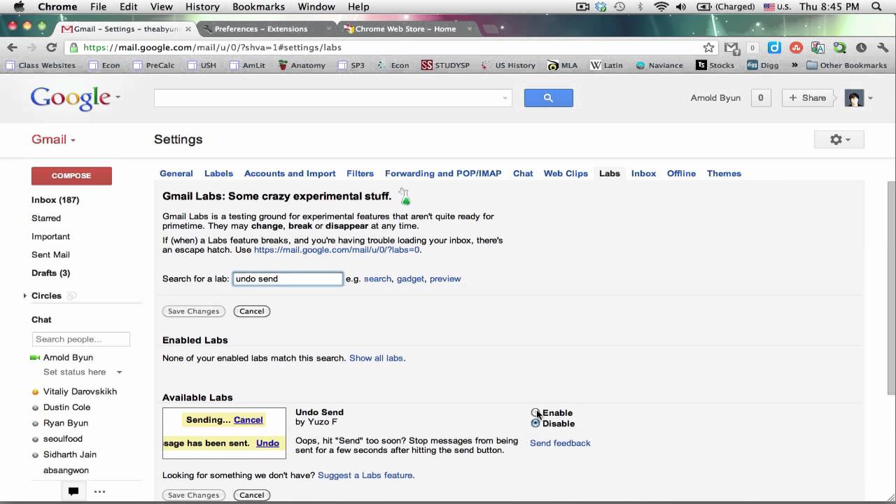
Task: Open Inbox (187) in sidebar
Action: point(55,200)
